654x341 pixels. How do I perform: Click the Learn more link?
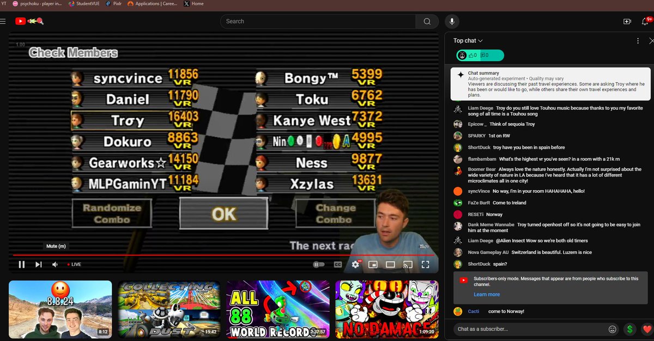[x=487, y=294]
